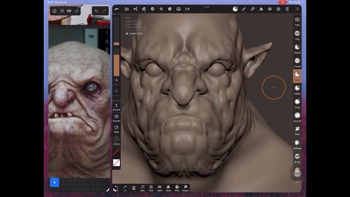Toggle the Grid display

point(151,188)
